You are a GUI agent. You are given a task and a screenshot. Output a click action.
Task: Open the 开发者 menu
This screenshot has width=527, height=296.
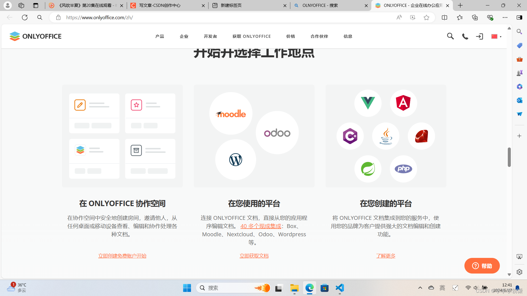pyautogui.click(x=210, y=36)
